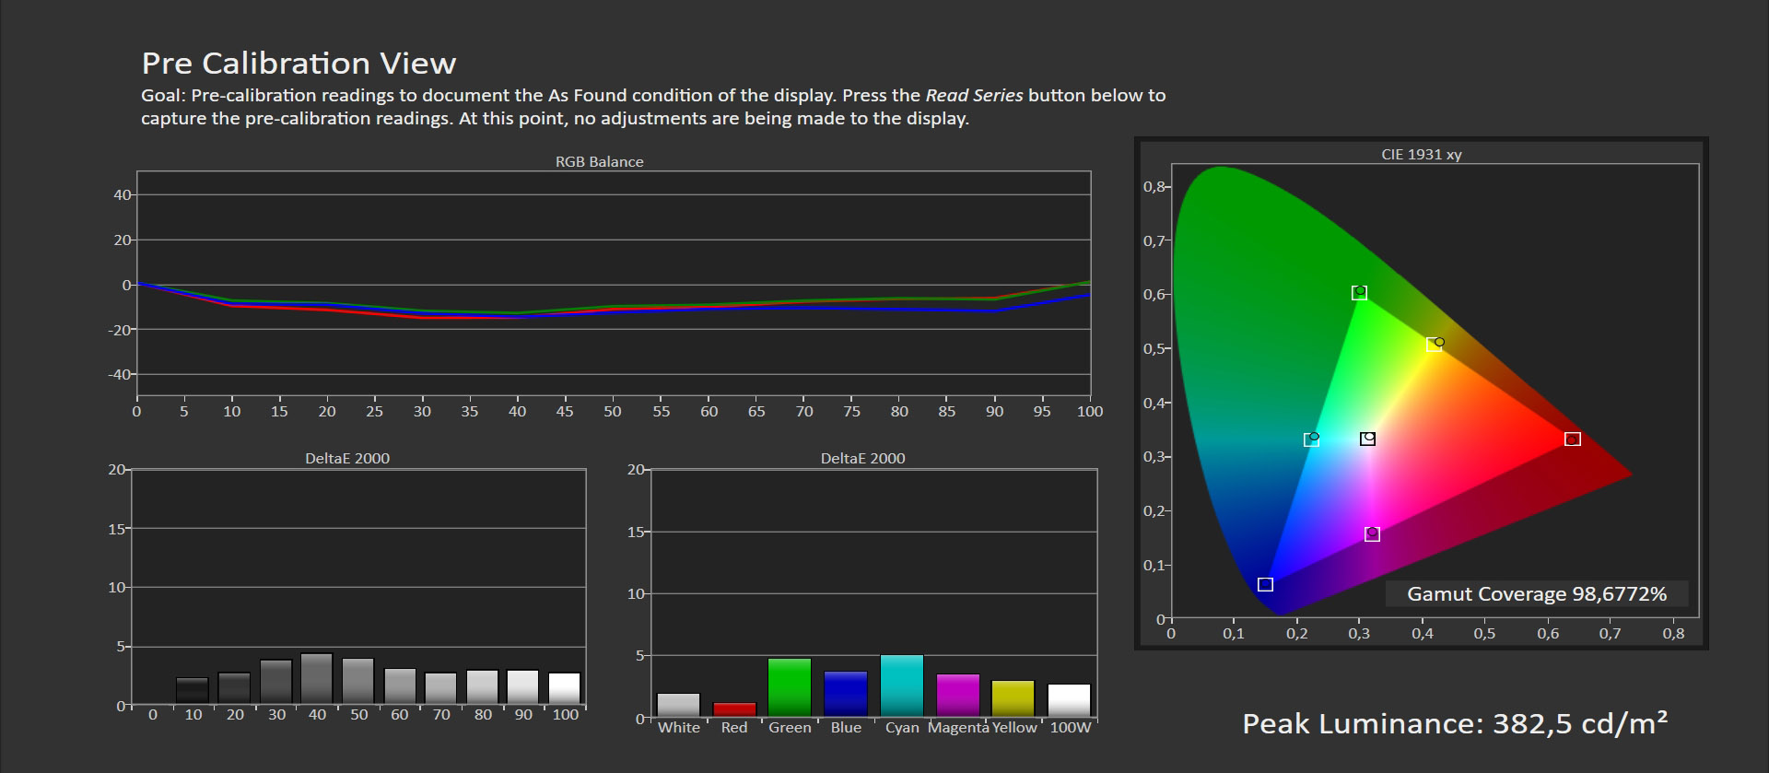Click the color DeltaE 2000 chart title
This screenshot has width=1769, height=773.
point(862,458)
